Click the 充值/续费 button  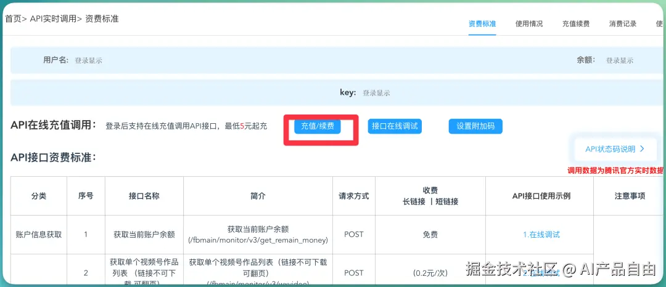(318, 126)
